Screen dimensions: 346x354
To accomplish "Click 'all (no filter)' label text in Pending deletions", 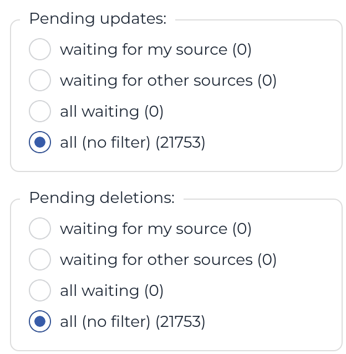I will pyautogui.click(x=105, y=322).
